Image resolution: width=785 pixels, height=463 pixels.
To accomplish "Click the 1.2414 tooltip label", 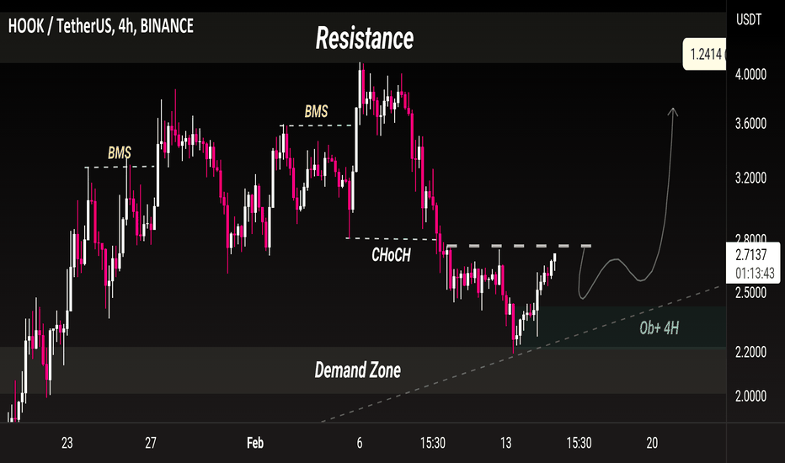I will 704,54.
